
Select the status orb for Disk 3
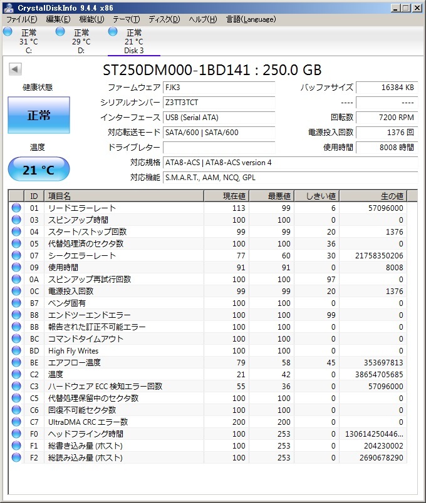(113, 31)
